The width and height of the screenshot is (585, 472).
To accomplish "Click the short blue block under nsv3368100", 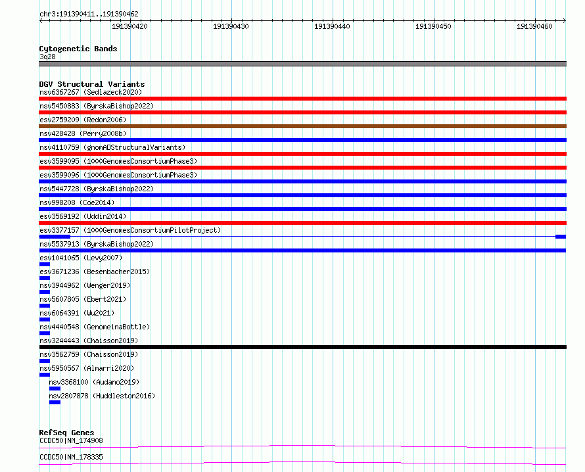I will coord(55,389).
